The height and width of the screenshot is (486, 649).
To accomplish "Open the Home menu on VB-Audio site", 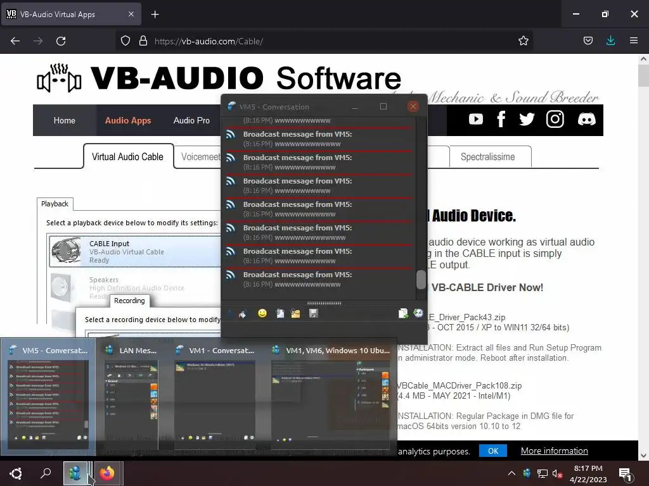I will 65,120.
